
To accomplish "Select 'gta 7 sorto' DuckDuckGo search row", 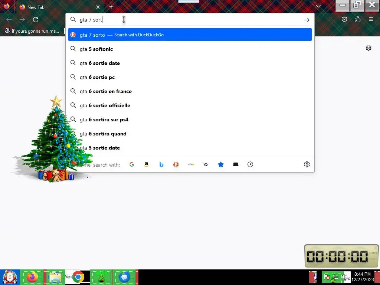I will [x=190, y=35].
